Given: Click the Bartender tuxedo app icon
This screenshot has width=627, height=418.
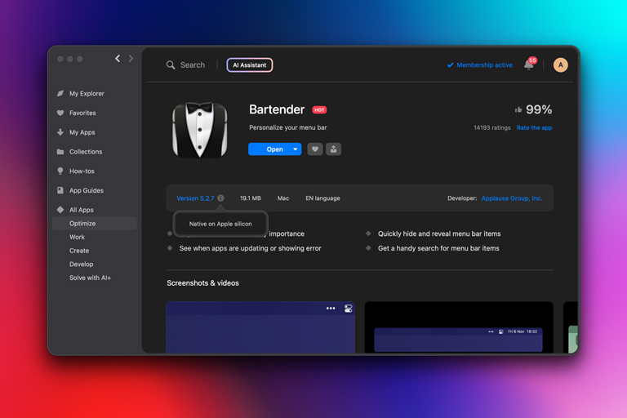Looking at the screenshot, I should coord(199,130).
